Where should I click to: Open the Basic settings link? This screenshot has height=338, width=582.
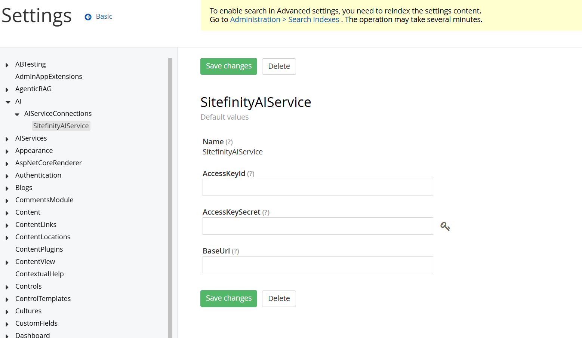tap(104, 16)
